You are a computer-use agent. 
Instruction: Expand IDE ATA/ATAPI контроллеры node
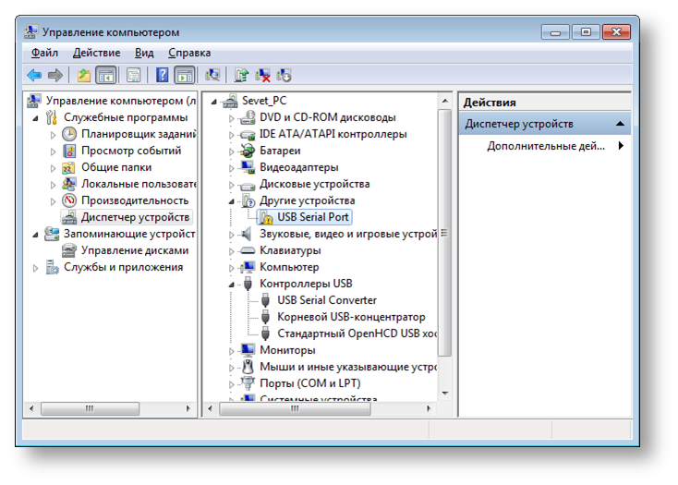click(x=231, y=135)
